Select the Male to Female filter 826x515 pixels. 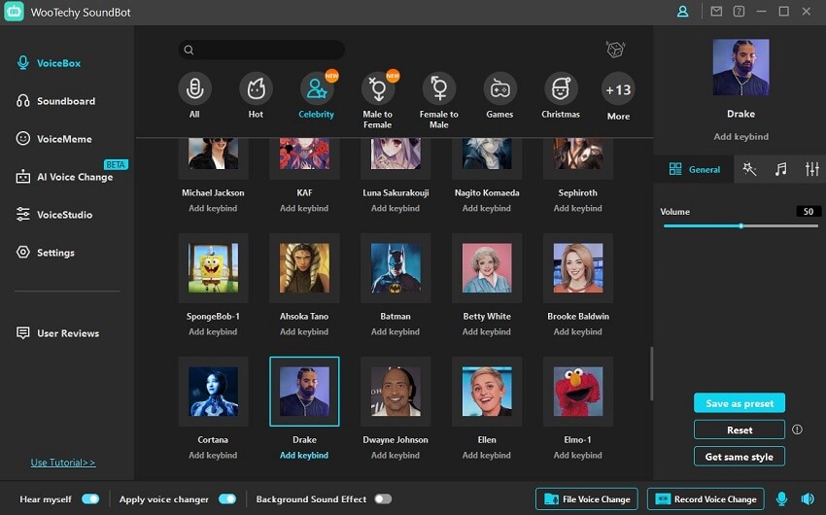(377, 89)
